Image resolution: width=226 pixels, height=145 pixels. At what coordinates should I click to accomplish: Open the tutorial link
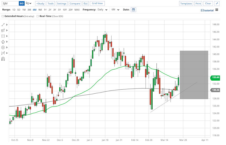click(207, 10)
